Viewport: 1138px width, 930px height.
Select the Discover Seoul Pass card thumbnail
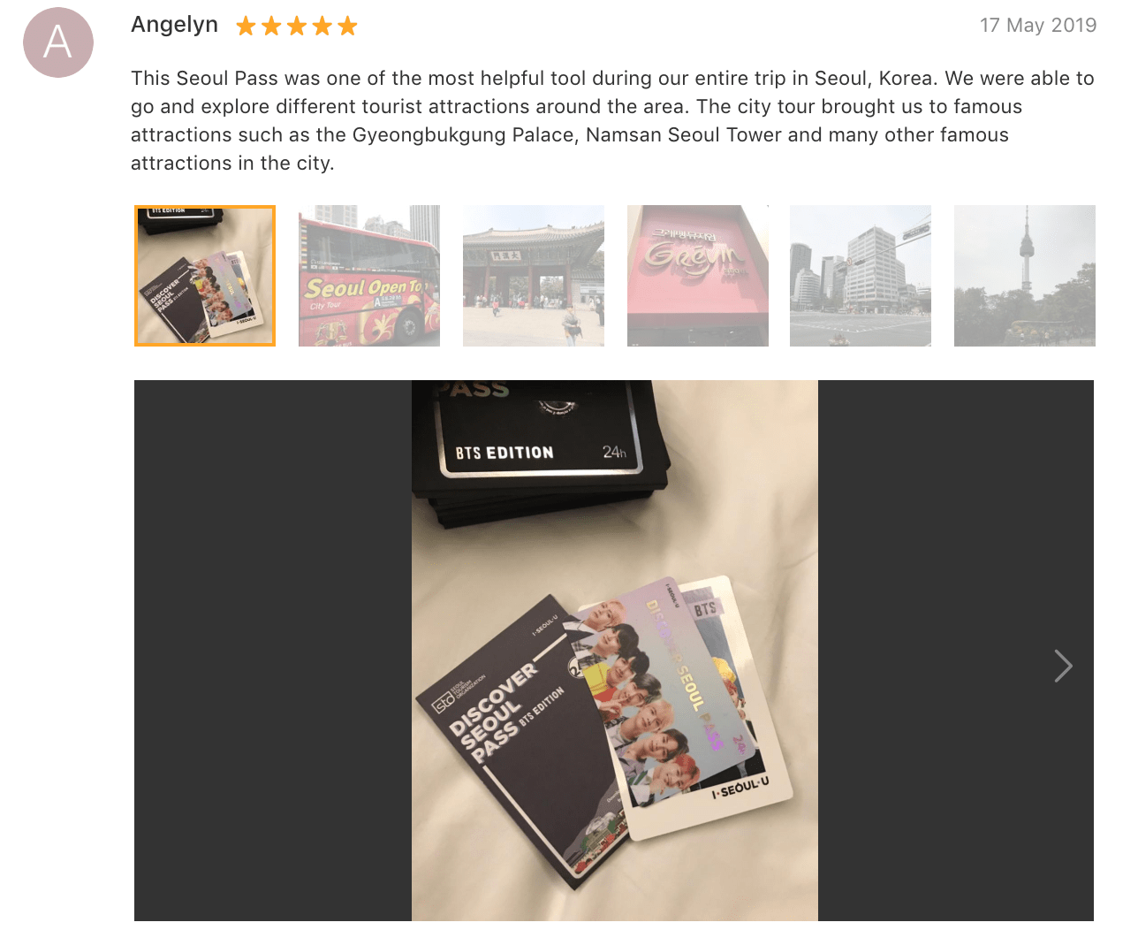[x=205, y=276]
